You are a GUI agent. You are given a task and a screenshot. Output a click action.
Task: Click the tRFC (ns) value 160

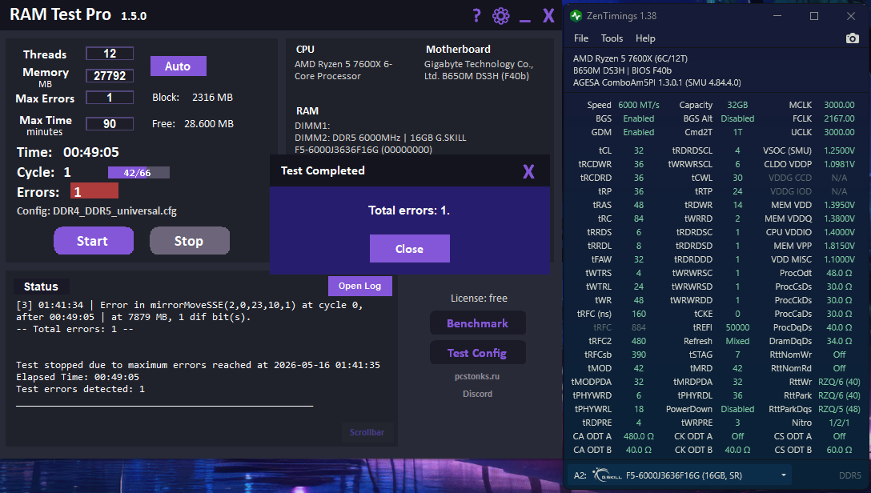click(639, 314)
